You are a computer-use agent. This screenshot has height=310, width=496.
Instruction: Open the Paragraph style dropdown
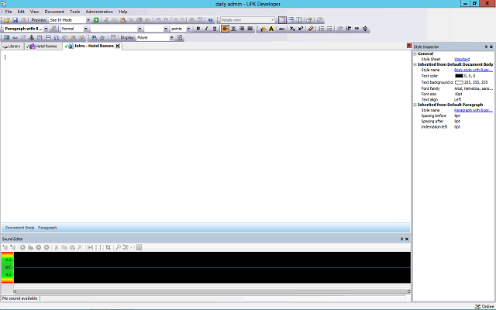coord(46,29)
